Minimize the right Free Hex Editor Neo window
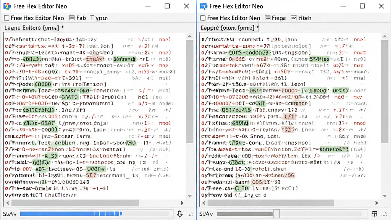This screenshot has width=391, height=220. tap(343, 6)
